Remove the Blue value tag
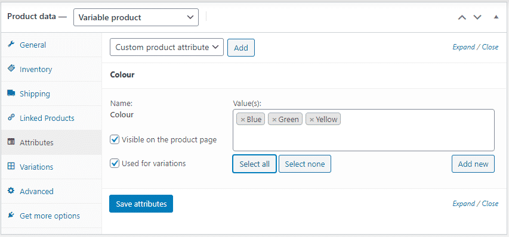The width and height of the screenshot is (509, 237). click(242, 120)
